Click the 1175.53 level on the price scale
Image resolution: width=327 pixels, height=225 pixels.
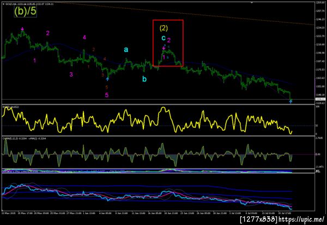[x=319, y=70]
